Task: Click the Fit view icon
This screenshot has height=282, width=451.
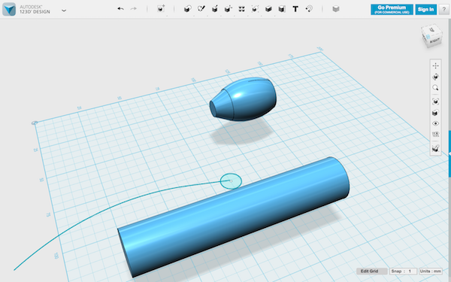Action: click(435, 102)
